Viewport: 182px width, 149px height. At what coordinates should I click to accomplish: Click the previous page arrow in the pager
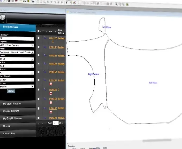point(43,124)
